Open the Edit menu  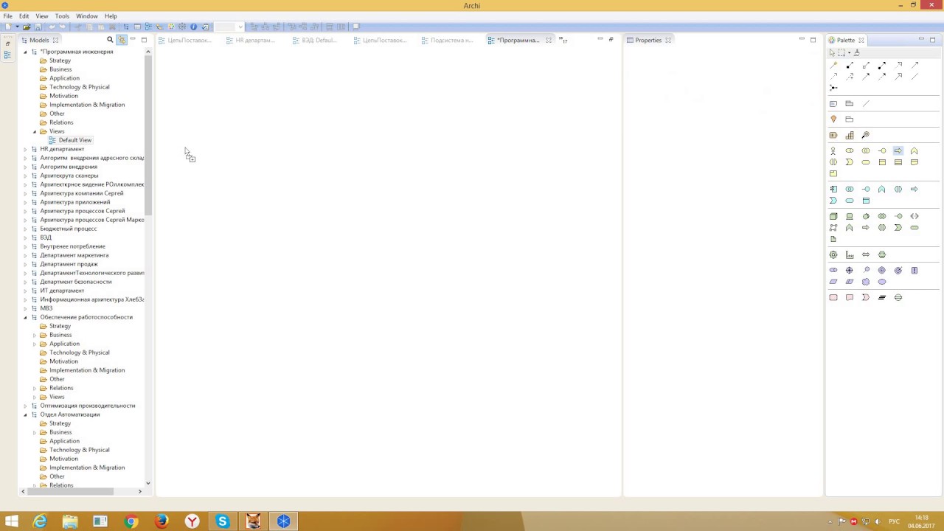click(24, 15)
